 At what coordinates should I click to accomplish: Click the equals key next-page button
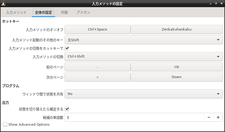coord(97,77)
